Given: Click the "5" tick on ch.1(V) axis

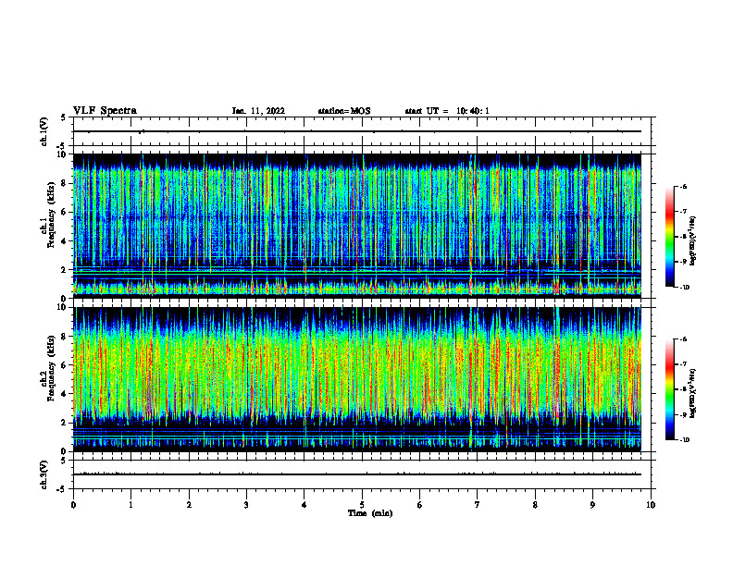Looking at the screenshot, I should point(63,117).
